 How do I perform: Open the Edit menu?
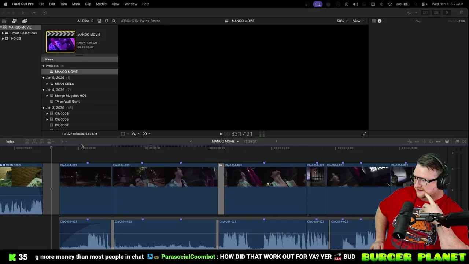point(52,4)
